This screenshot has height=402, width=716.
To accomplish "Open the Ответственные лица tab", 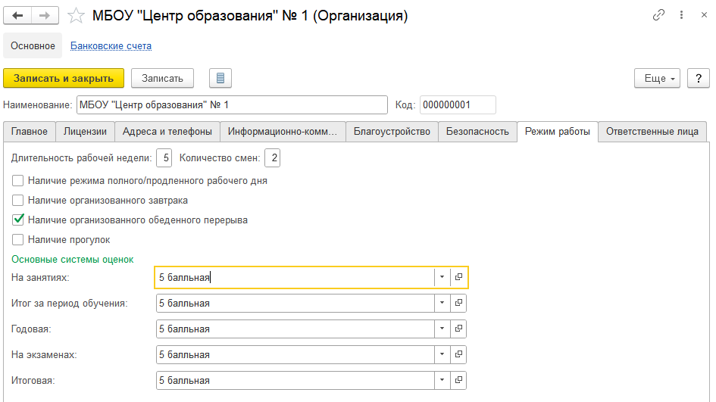I will (x=652, y=132).
